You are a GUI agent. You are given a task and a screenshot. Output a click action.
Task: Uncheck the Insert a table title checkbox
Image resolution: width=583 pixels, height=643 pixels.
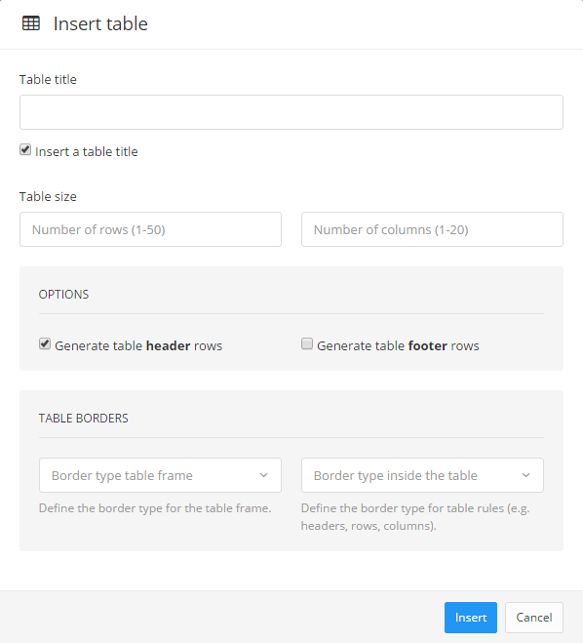(x=25, y=149)
